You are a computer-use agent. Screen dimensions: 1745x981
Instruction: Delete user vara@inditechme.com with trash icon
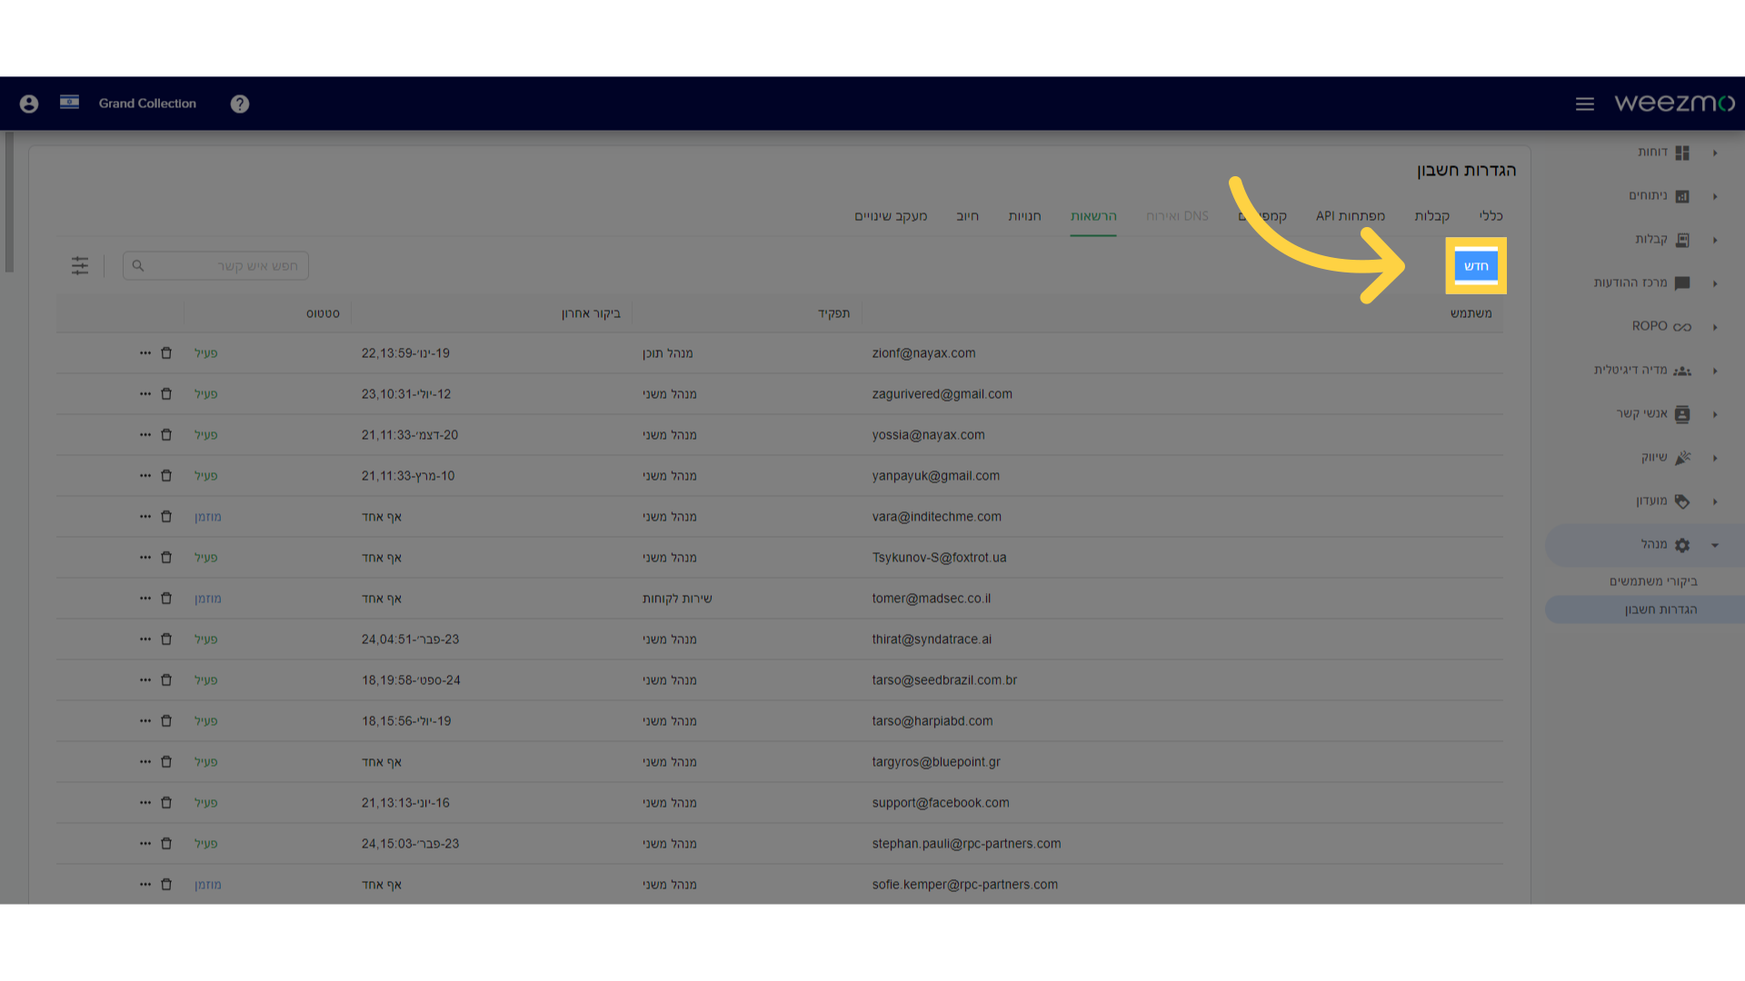pos(166,516)
